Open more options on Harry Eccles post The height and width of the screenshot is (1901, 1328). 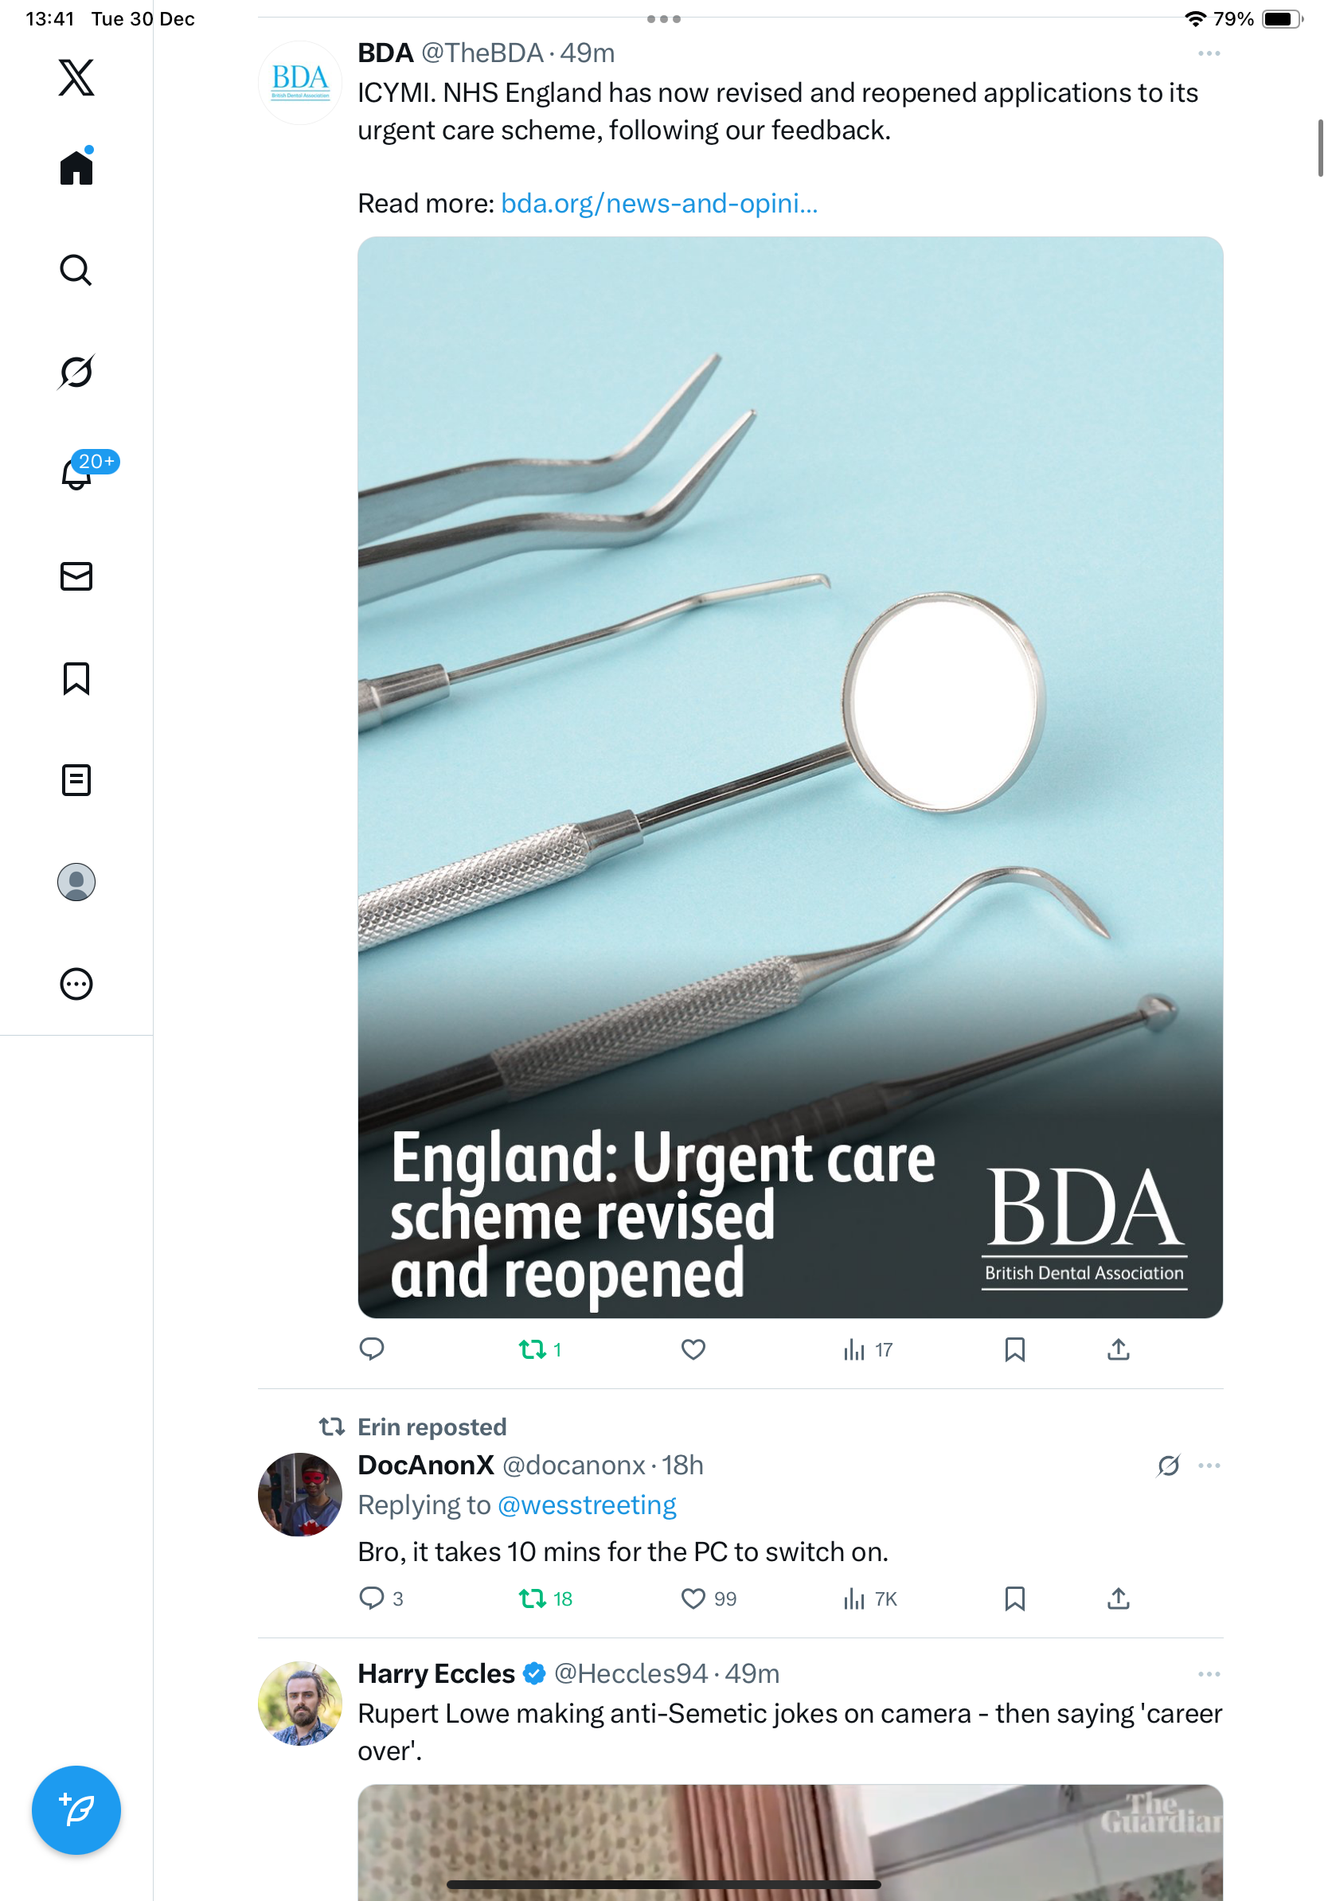point(1209,1674)
